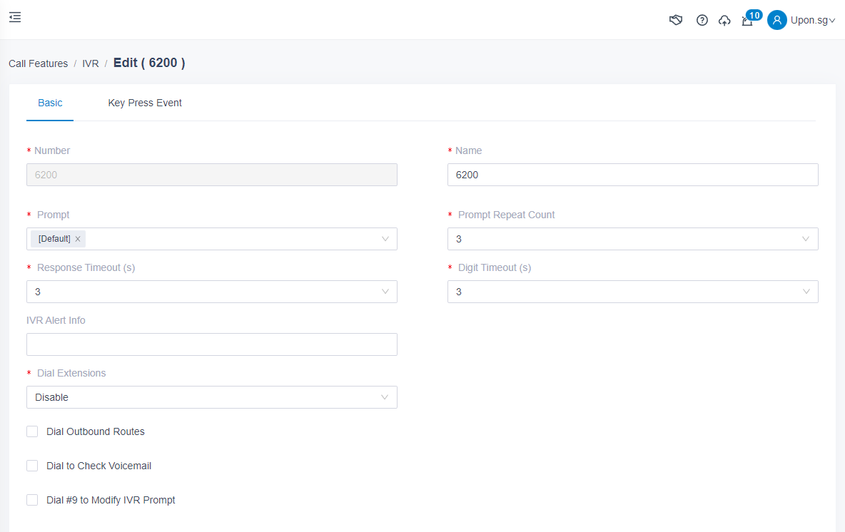The image size is (845, 532).
Task: Expand the Response Timeout dropdown
Action: pos(211,292)
